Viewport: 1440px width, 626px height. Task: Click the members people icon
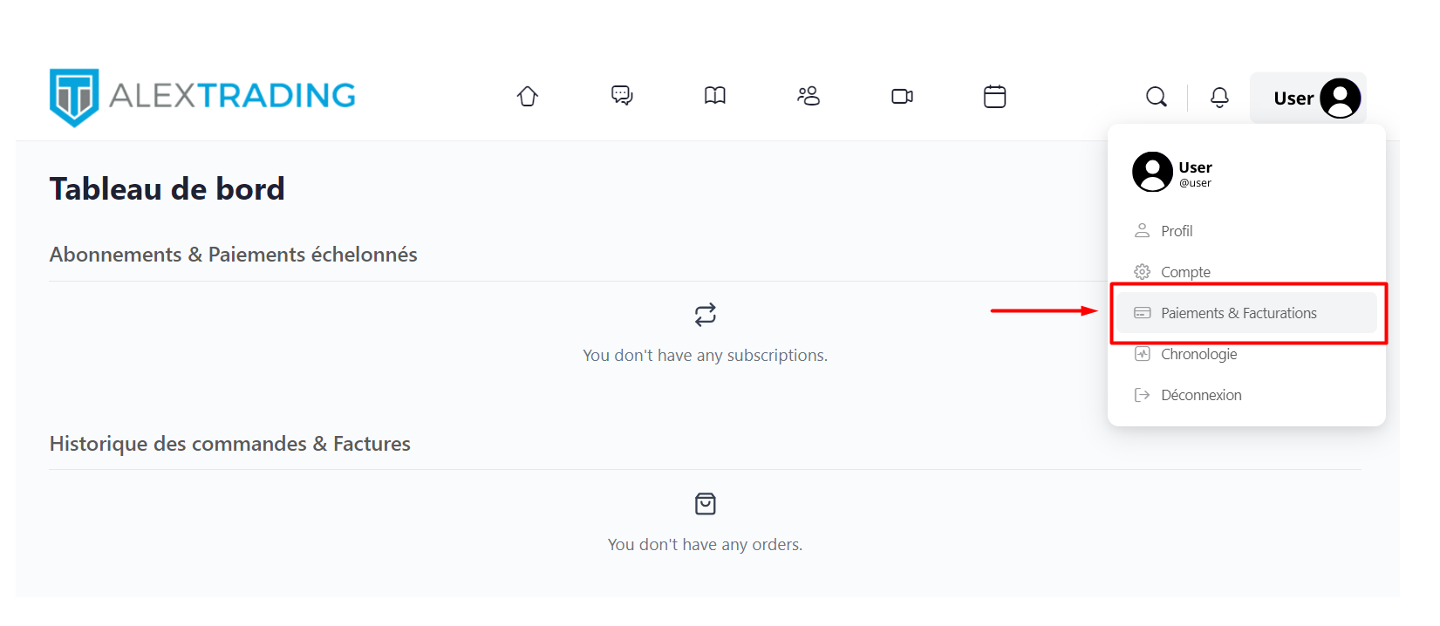(809, 96)
